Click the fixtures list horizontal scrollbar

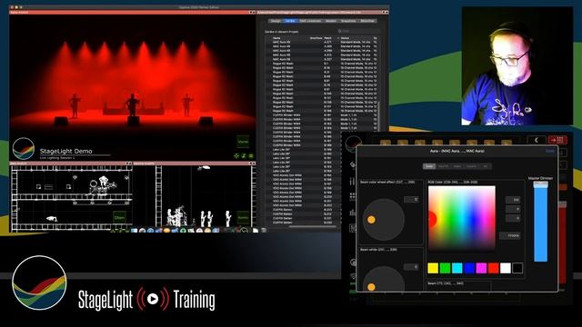[313, 226]
